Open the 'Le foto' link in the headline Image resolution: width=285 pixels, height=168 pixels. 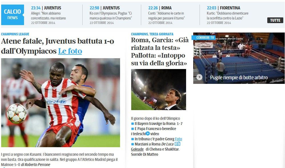pyautogui.click(x=70, y=51)
